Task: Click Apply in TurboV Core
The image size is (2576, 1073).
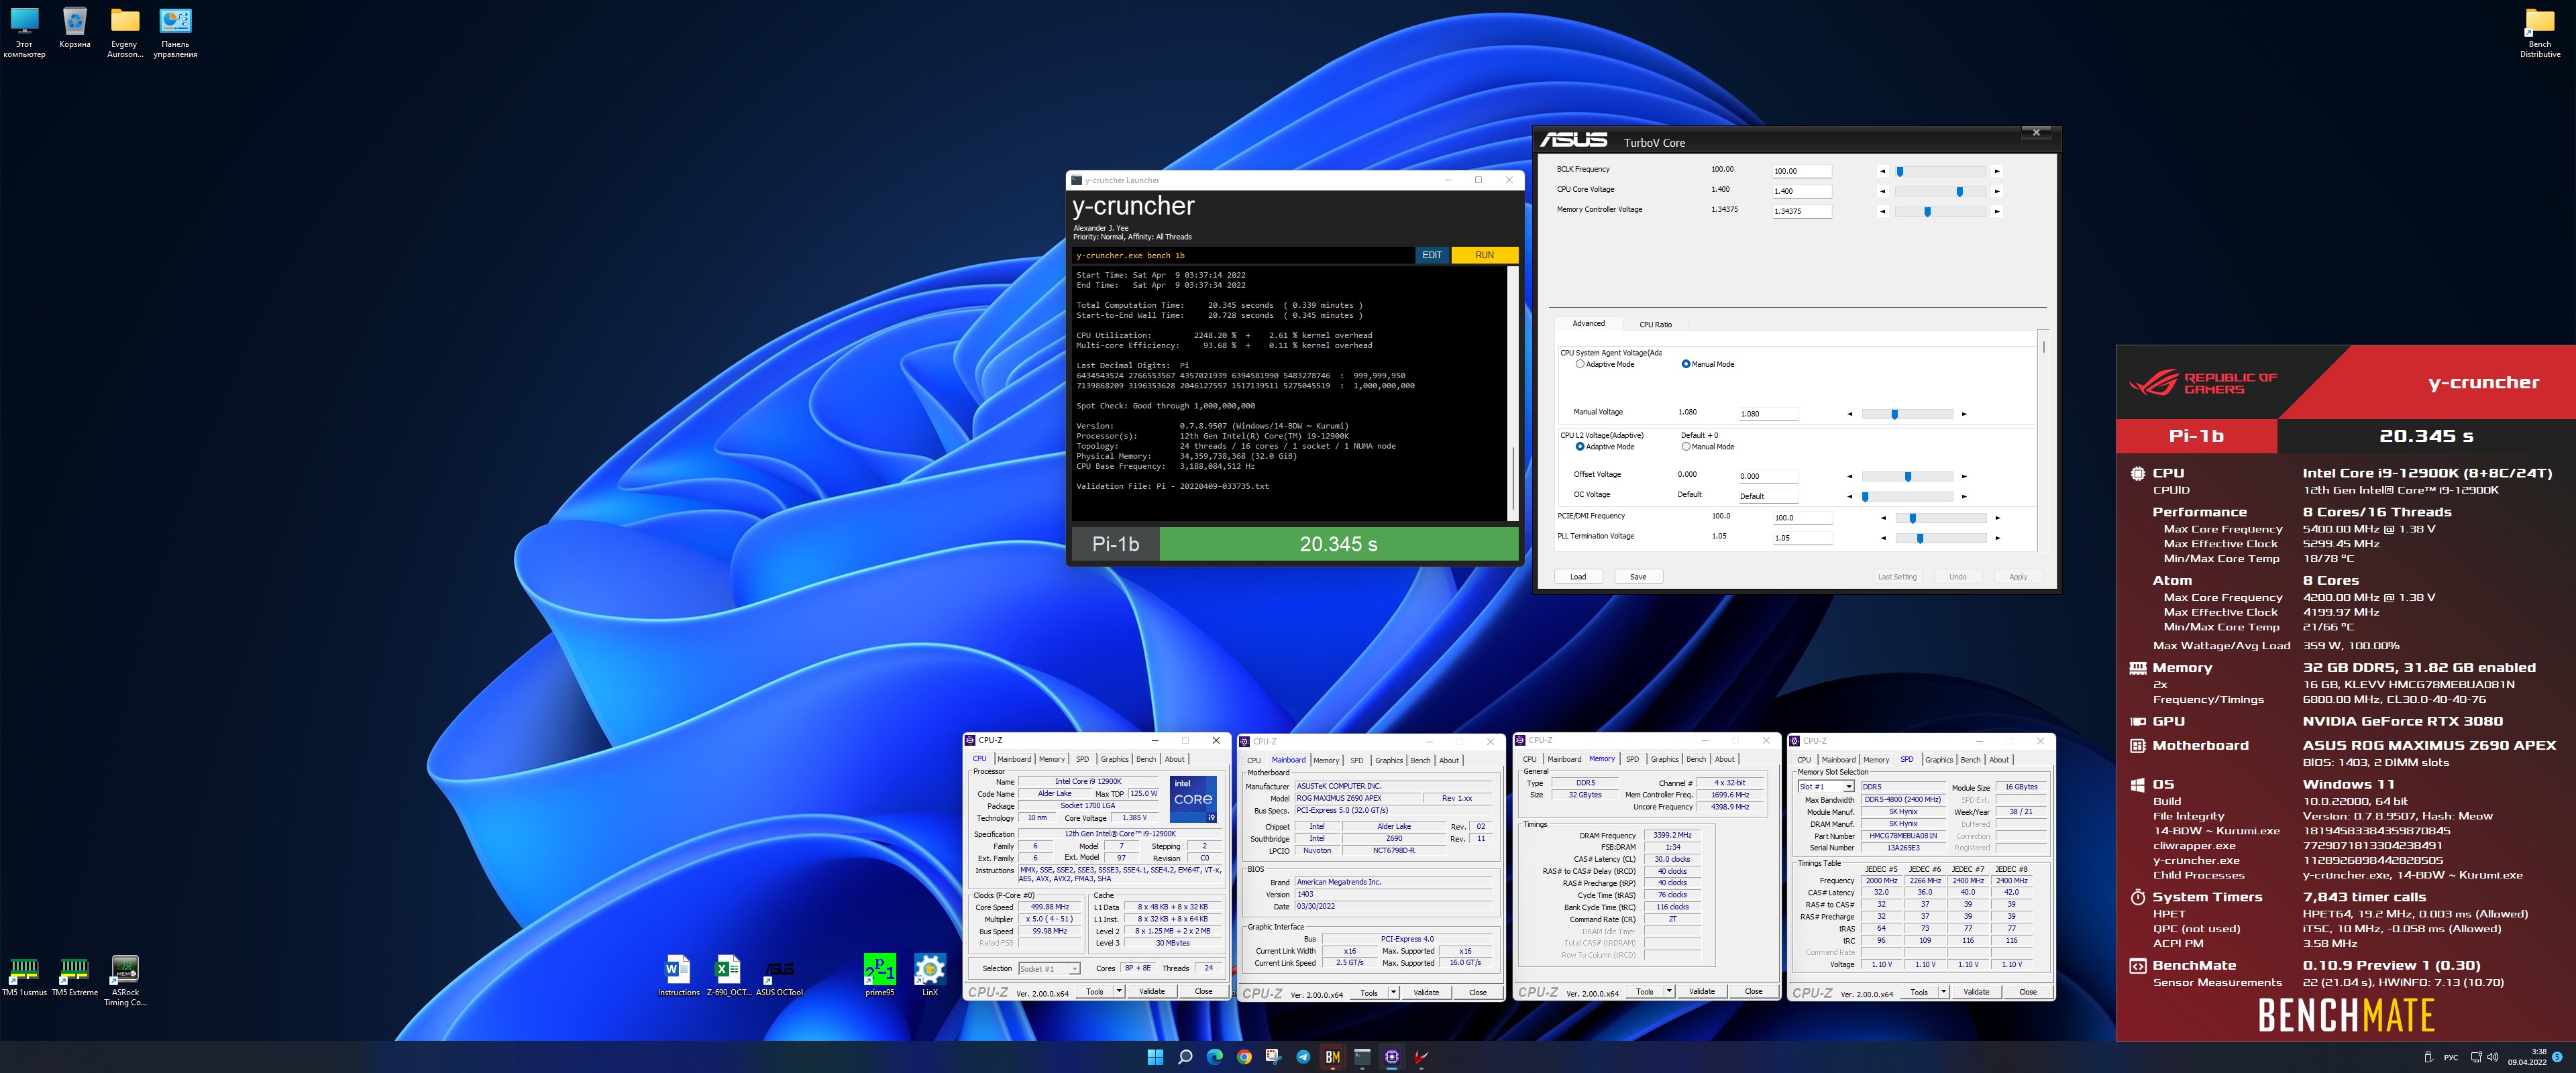Action: tap(2018, 576)
